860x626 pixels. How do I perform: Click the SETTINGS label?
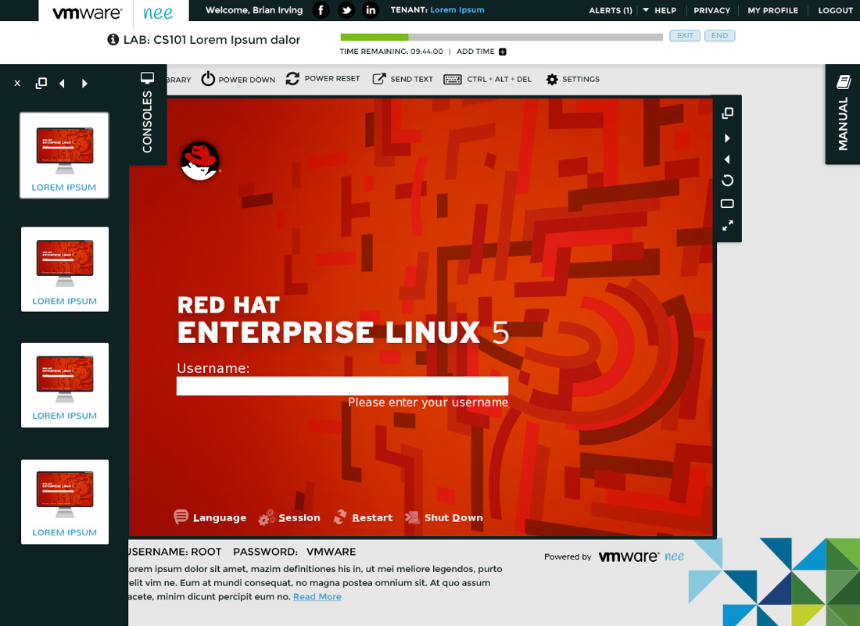coord(581,80)
